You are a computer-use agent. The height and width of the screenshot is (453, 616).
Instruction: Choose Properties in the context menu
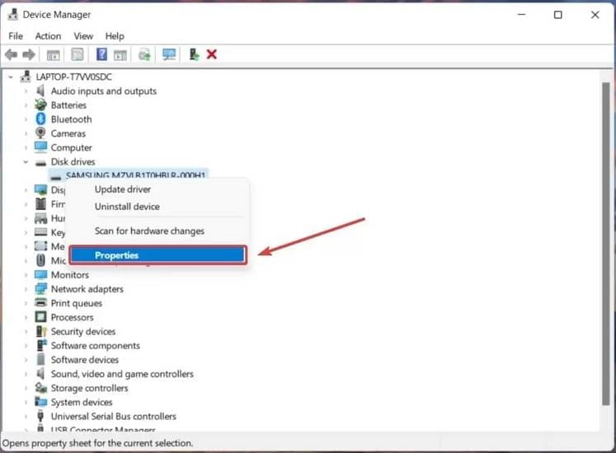click(x=158, y=255)
